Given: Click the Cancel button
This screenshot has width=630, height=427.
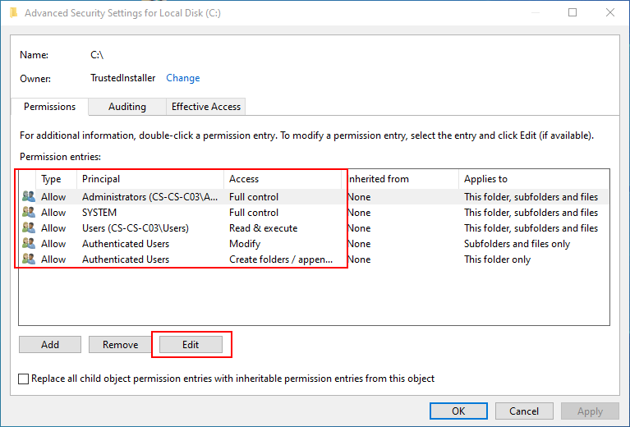Looking at the screenshot, I should click(524, 411).
